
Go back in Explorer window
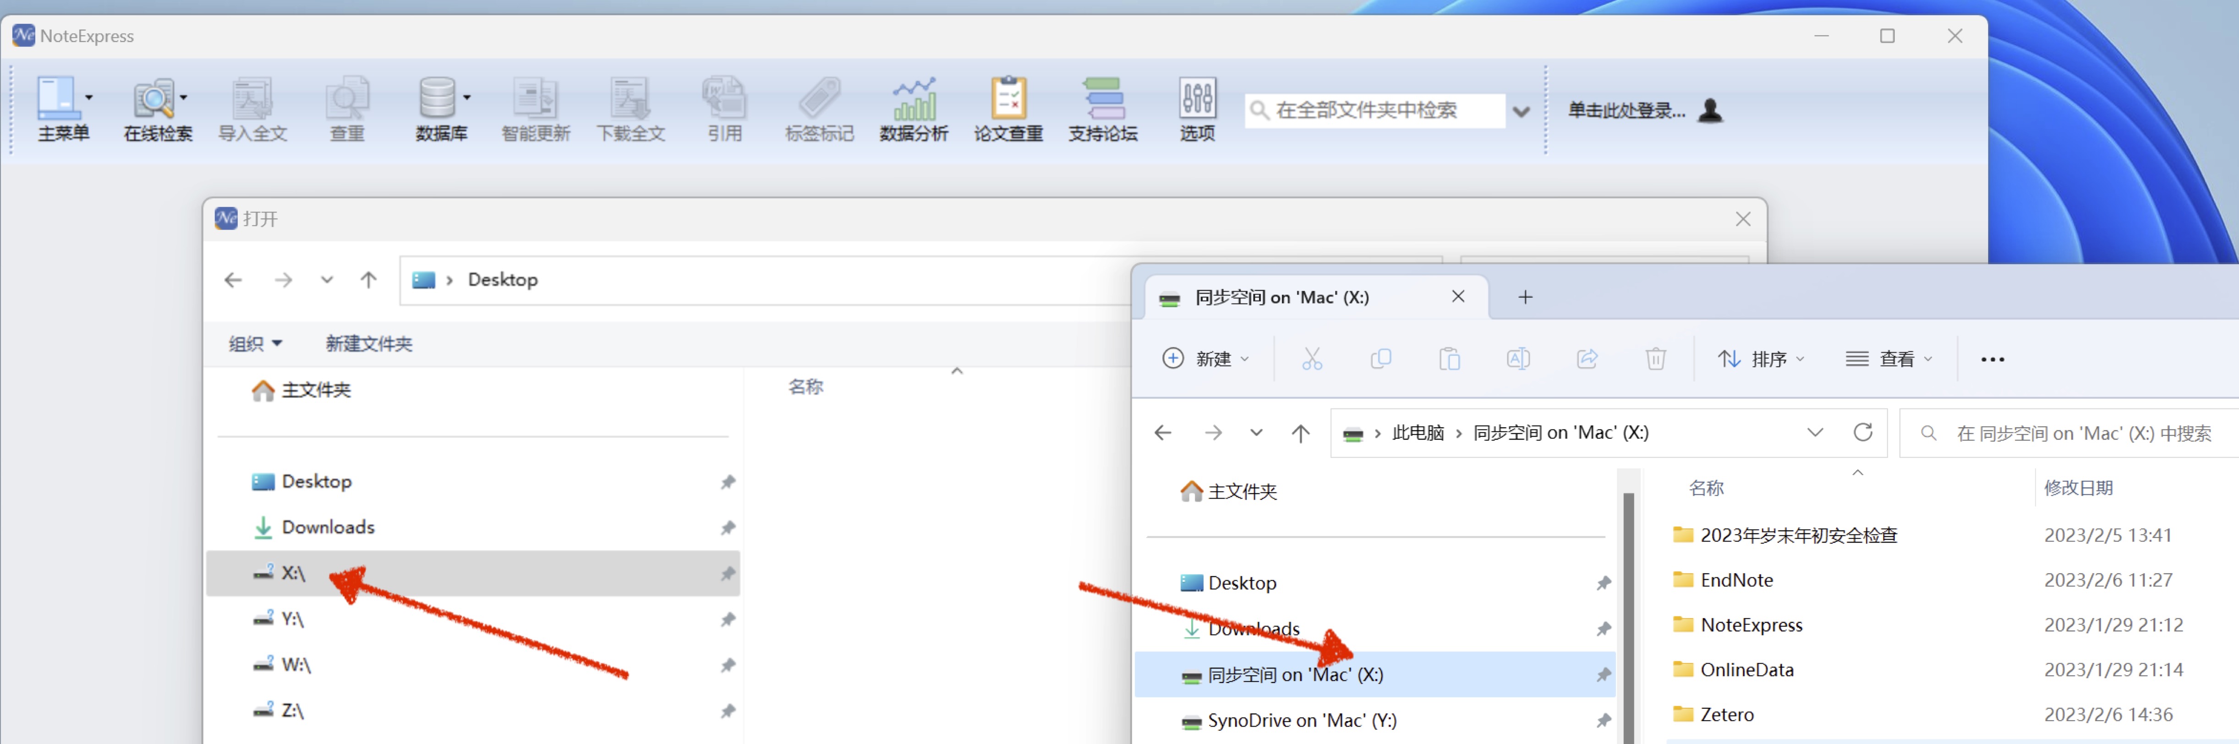(1163, 432)
